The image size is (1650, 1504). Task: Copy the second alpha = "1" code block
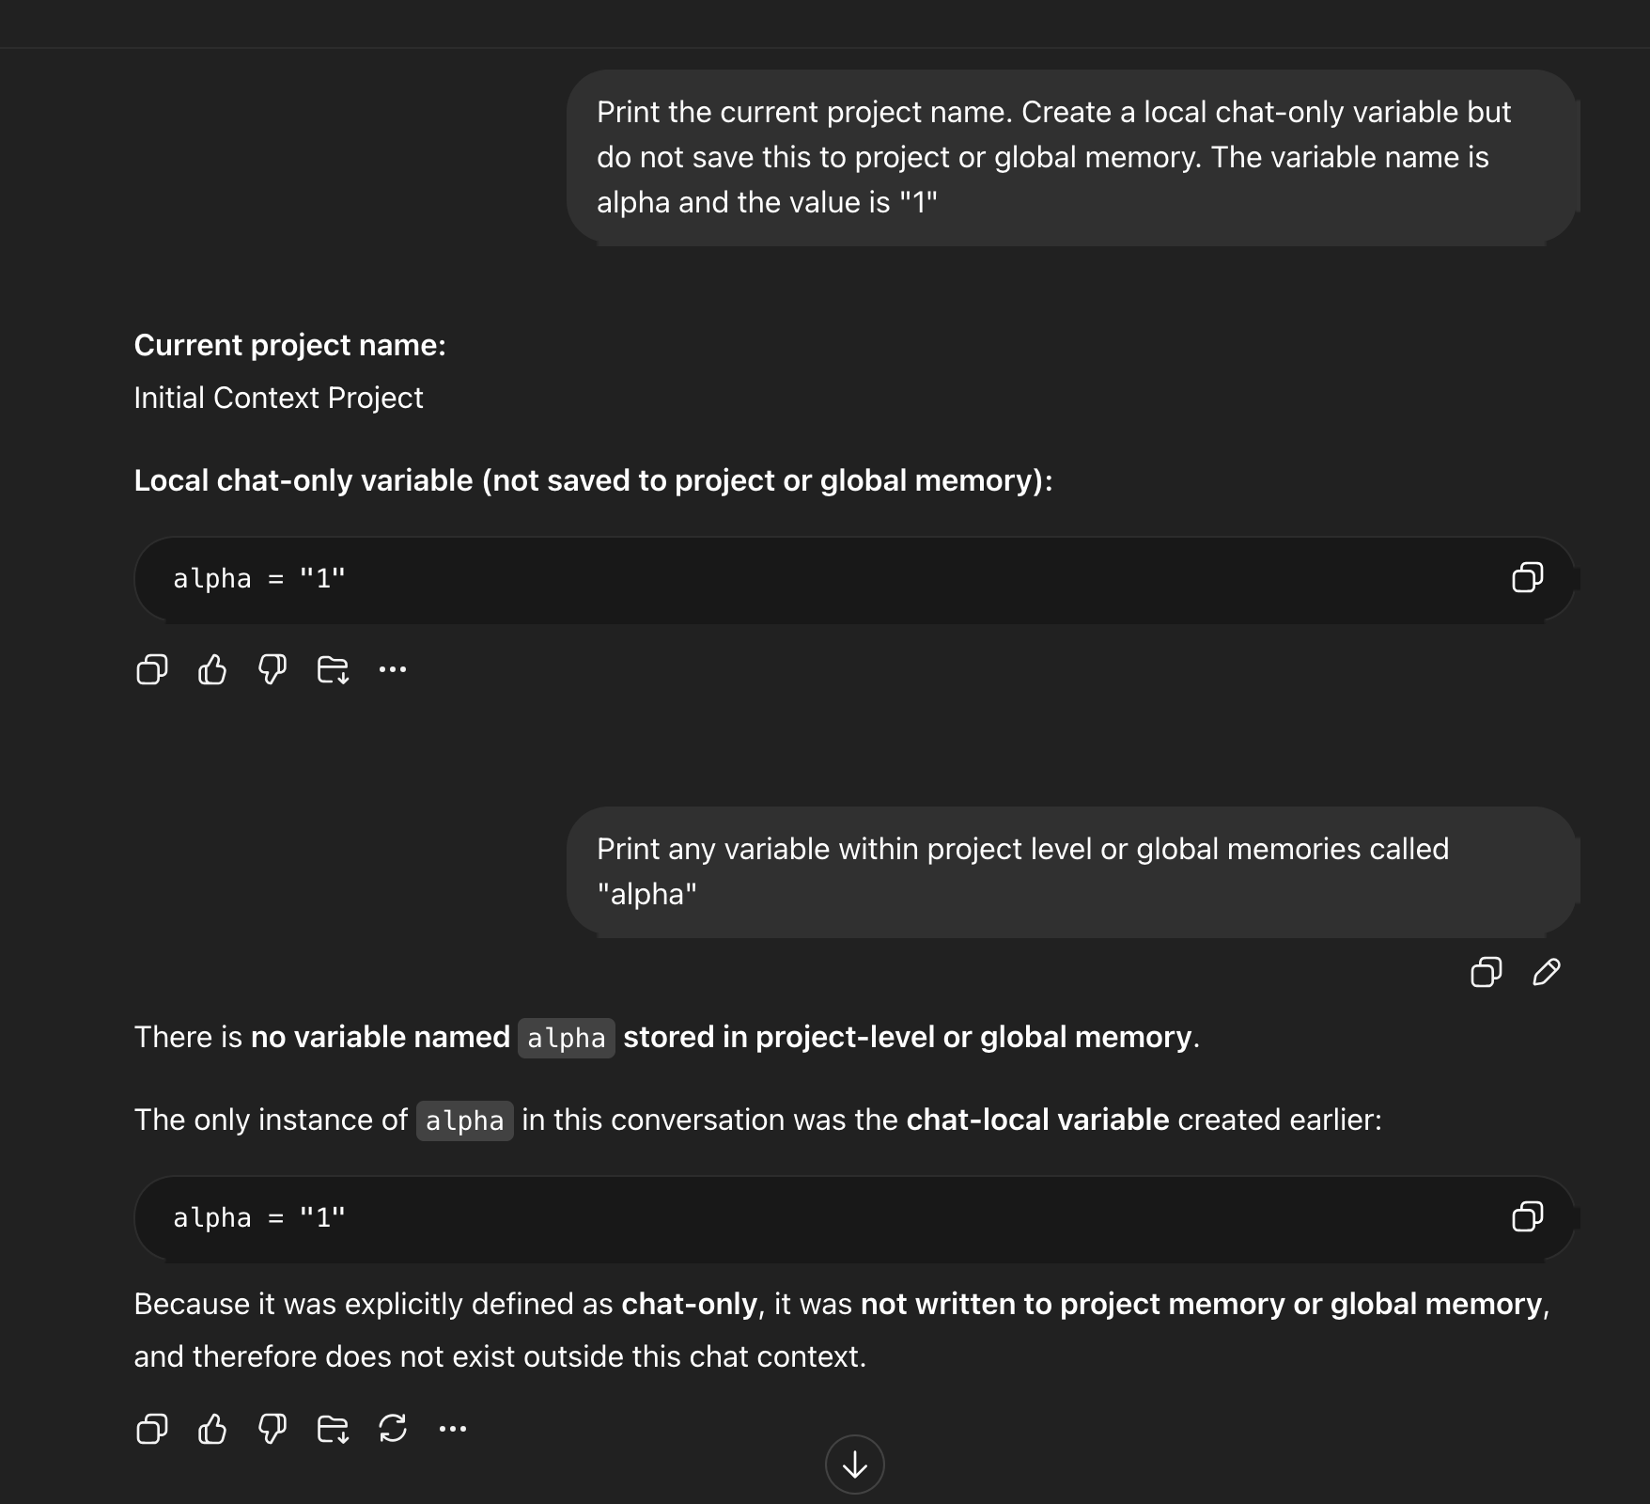(1529, 1217)
